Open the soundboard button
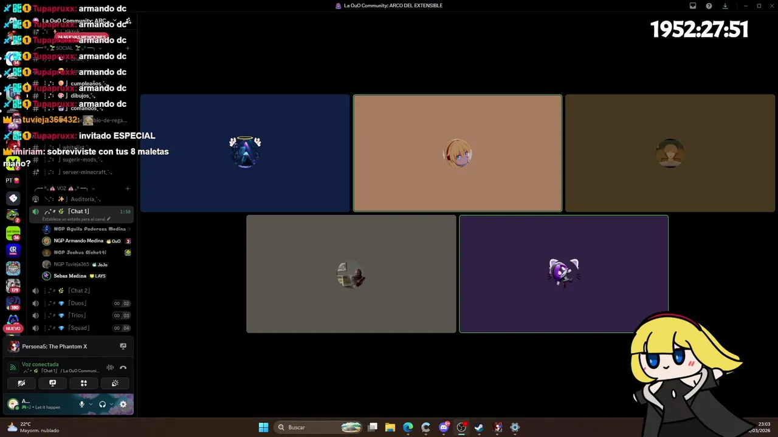 coord(115,383)
